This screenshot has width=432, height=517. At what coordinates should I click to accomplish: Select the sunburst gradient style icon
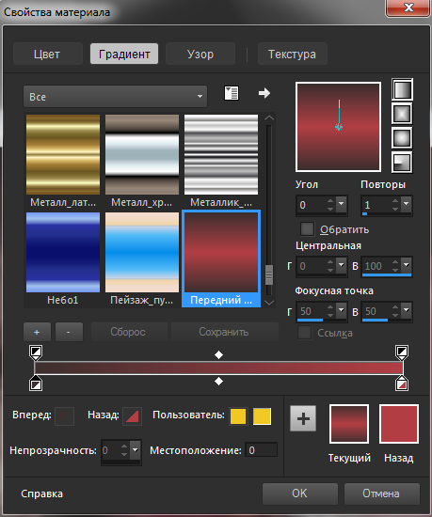[402, 138]
